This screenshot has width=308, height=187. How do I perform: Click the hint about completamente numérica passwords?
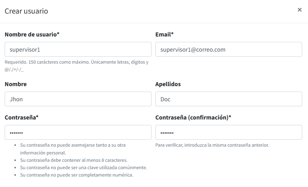(77, 175)
